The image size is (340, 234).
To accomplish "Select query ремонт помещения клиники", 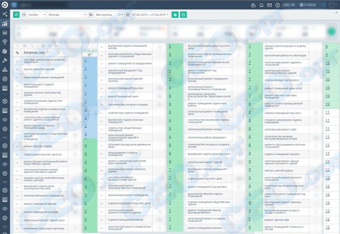I will click(x=205, y=228).
